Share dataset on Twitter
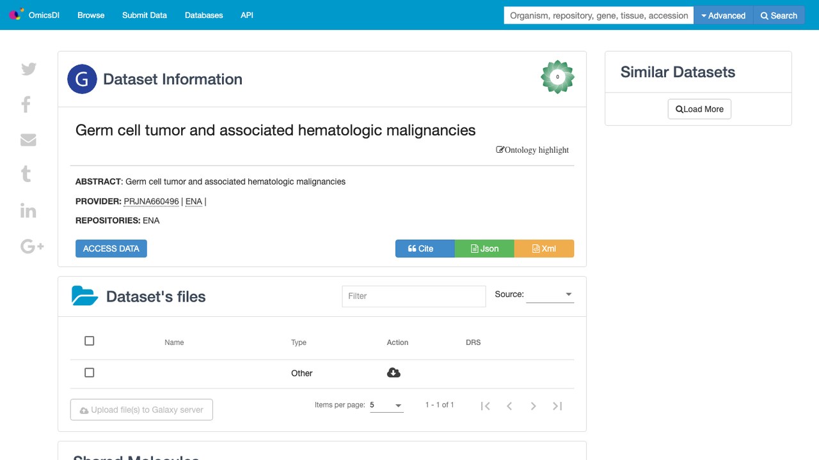The image size is (819, 460). [29, 69]
